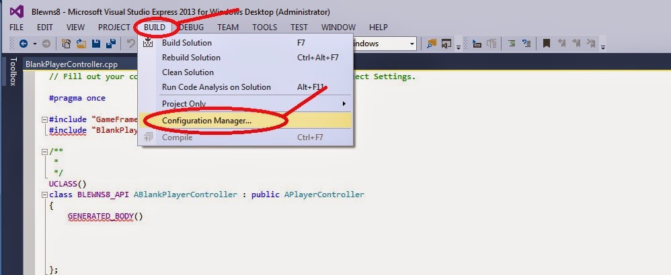The width and height of the screenshot is (671, 275).
Task: Choose Rebuild Solution from the menu
Action: 245,58
